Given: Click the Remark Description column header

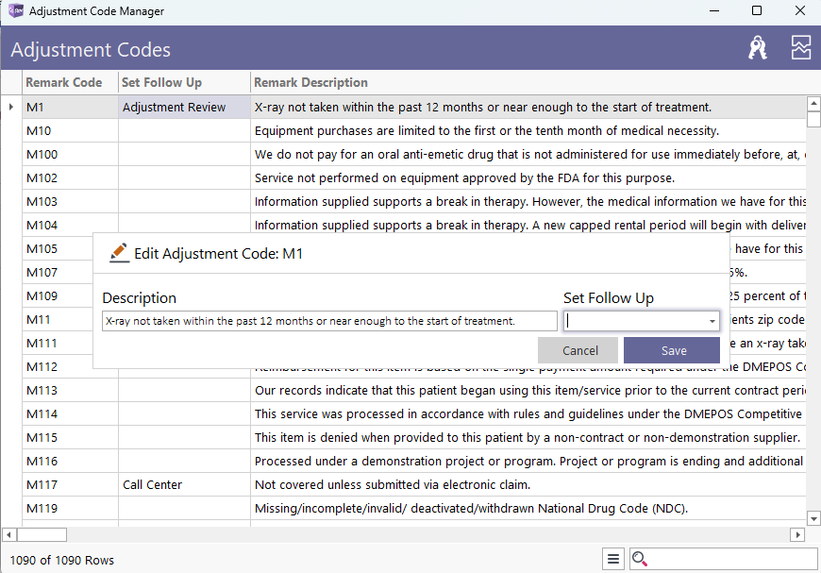Looking at the screenshot, I should point(311,82).
